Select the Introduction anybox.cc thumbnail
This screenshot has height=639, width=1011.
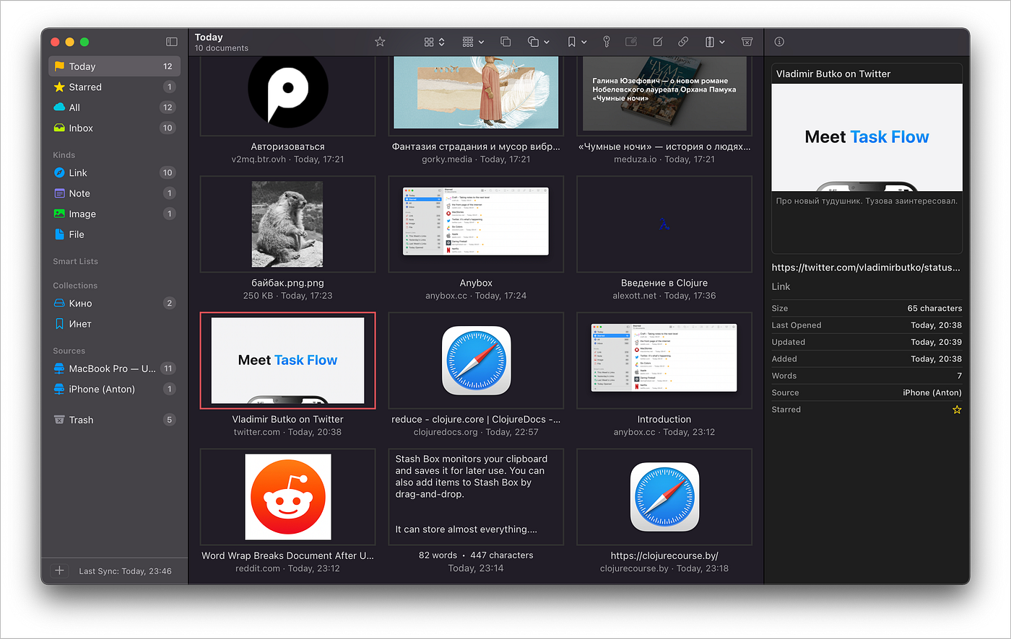664,361
